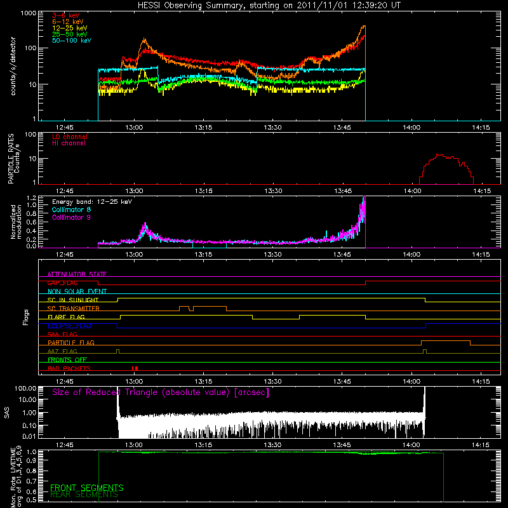Click the 14:15 time label under flags panel
508x508 pixels.
481,381
